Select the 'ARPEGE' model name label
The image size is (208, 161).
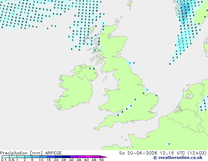pyautogui.click(x=53, y=153)
